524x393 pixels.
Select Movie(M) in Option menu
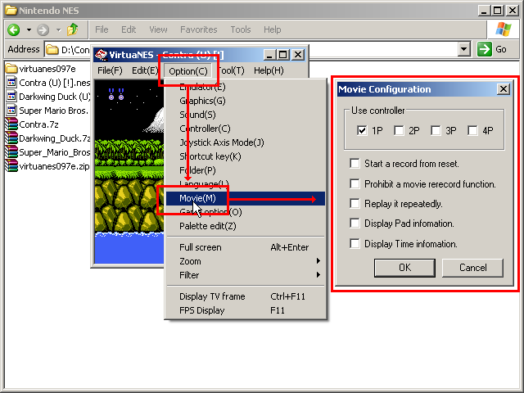pyautogui.click(x=246, y=198)
